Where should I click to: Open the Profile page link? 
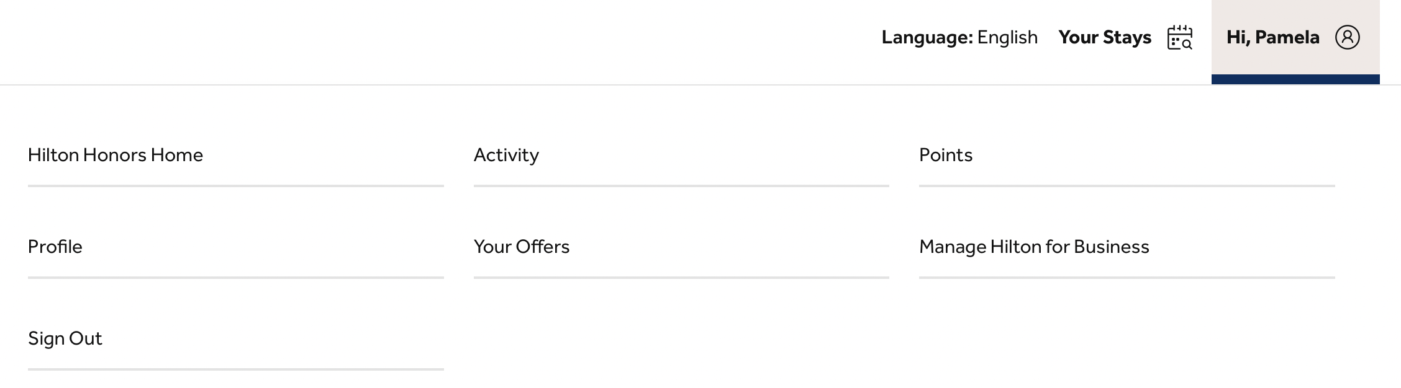coord(55,247)
